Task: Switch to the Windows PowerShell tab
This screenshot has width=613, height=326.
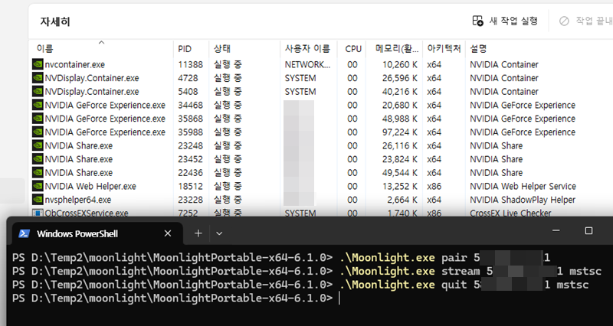Action: 97,233
